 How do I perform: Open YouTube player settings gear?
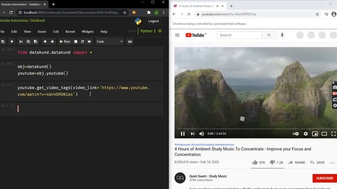[305, 134]
